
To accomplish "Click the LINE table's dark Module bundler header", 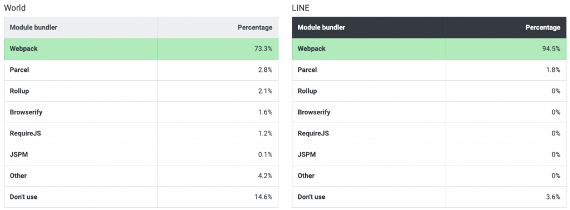I will tap(321, 27).
